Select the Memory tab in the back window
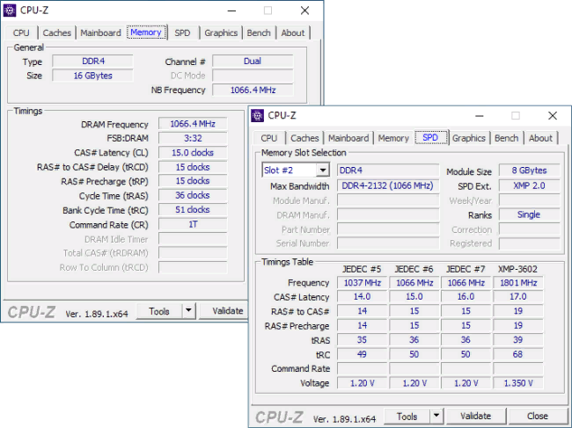Screen dimensions: 572x428 point(146,33)
